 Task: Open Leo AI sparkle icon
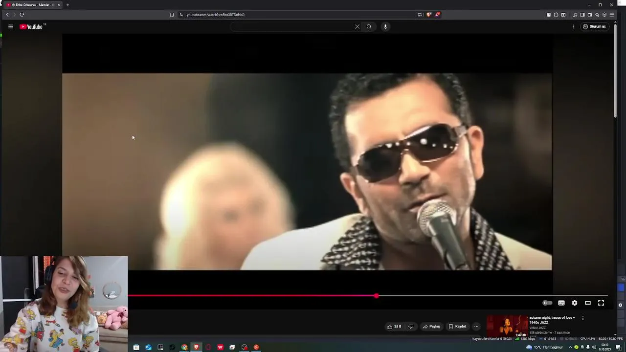597,15
